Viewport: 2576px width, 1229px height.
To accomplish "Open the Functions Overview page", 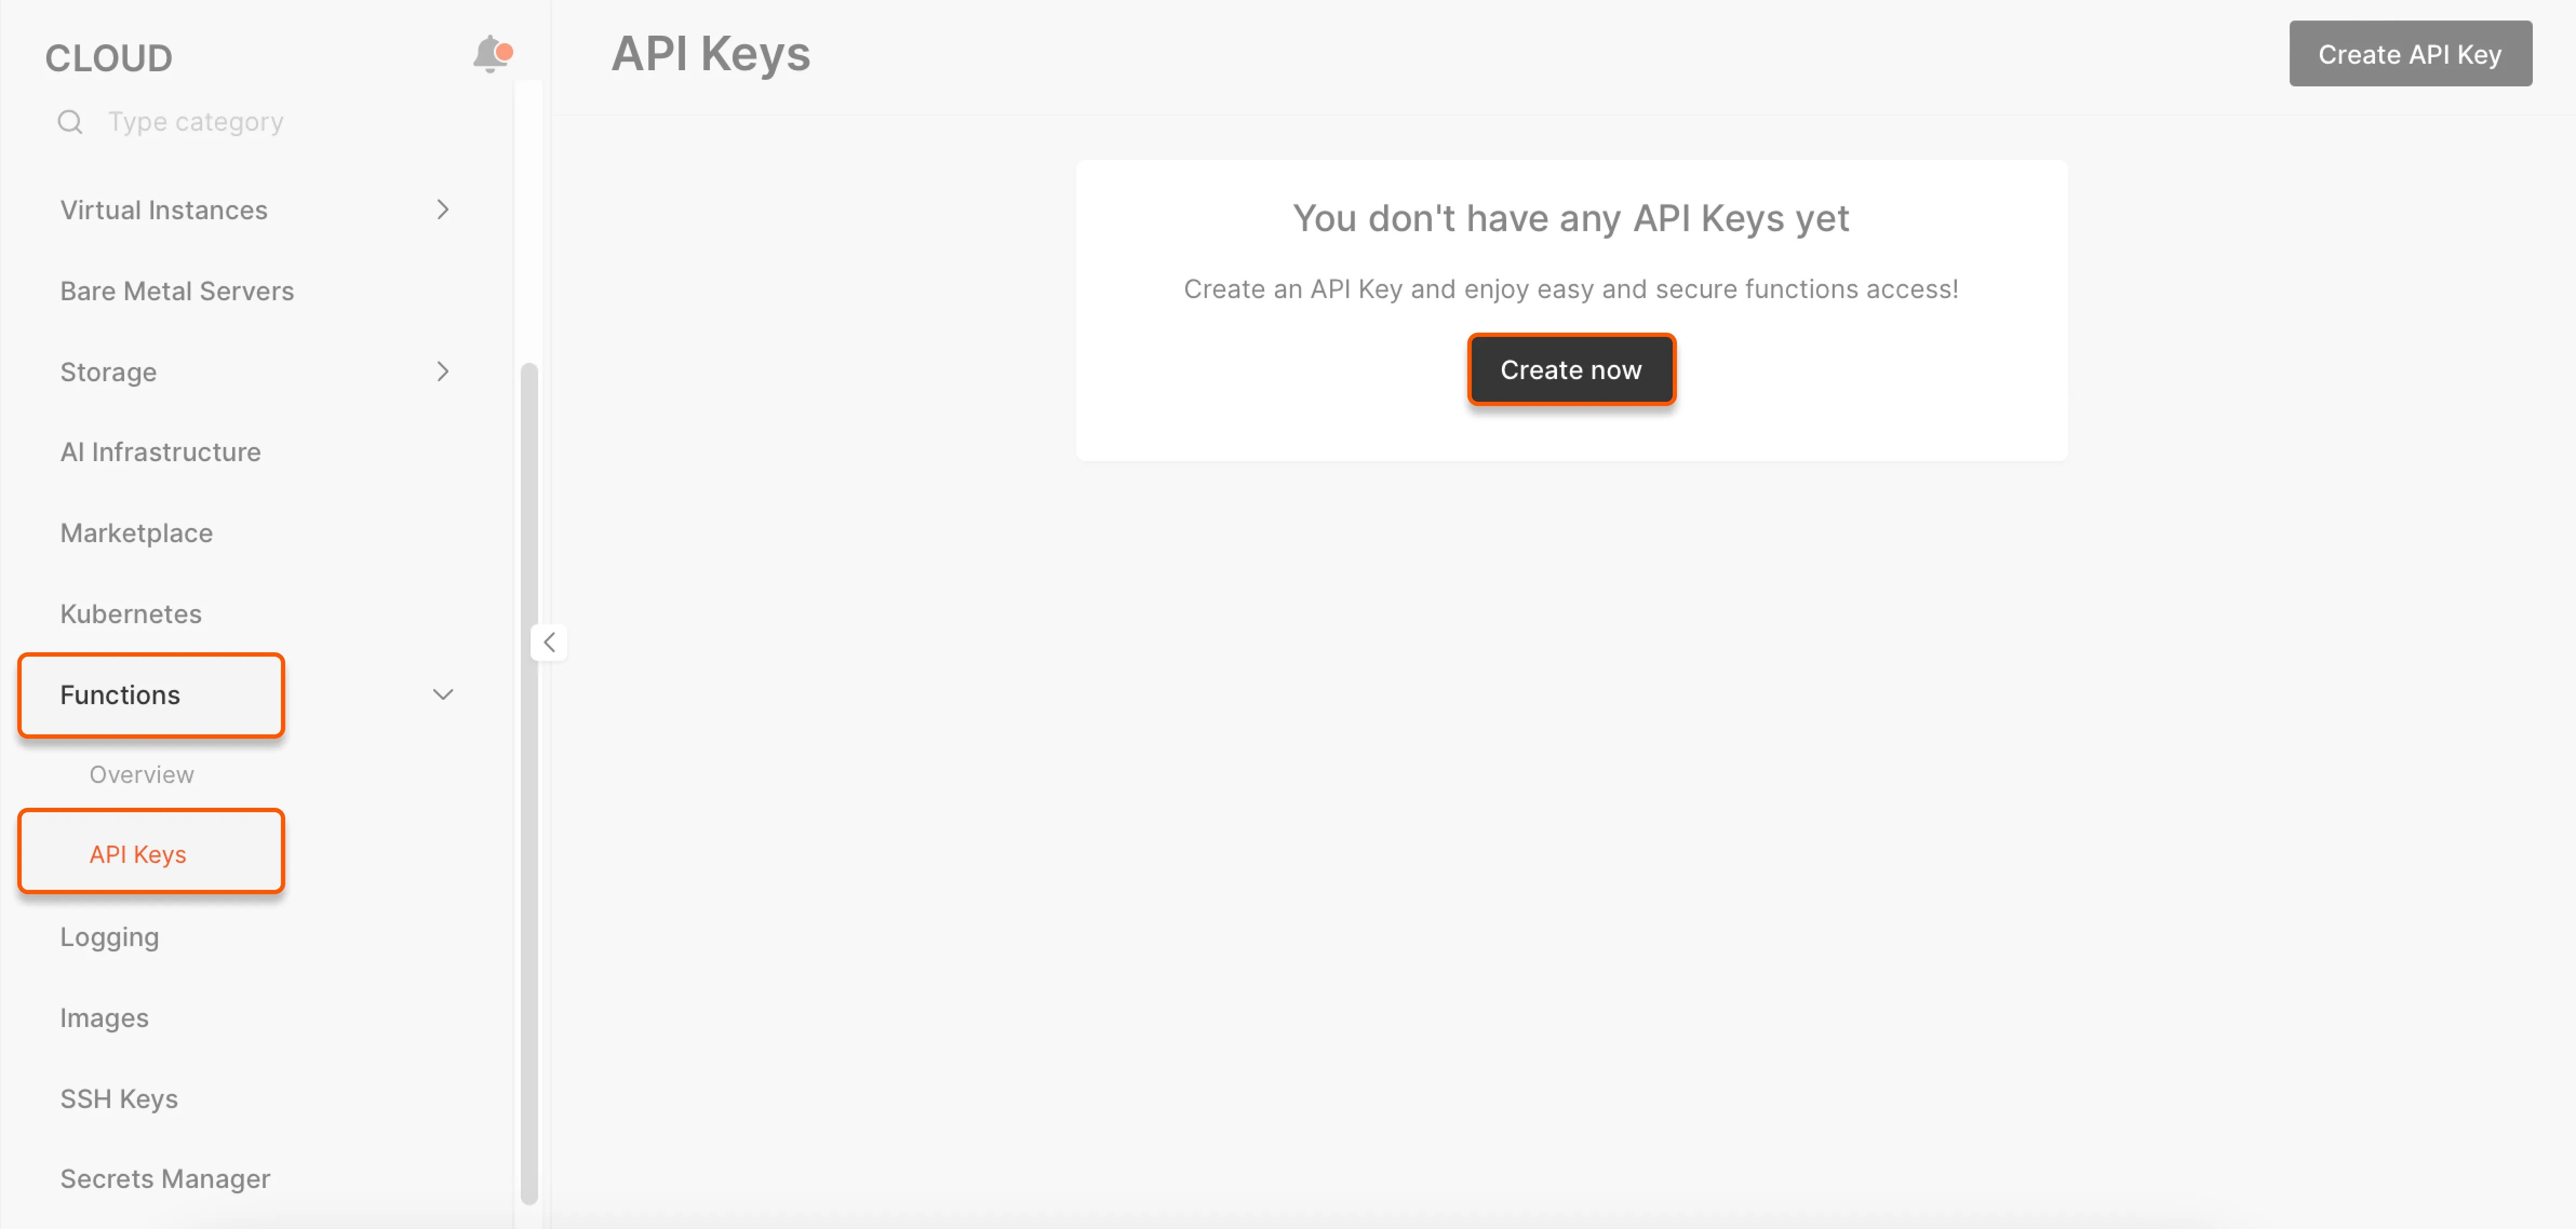I will pyautogui.click(x=141, y=773).
